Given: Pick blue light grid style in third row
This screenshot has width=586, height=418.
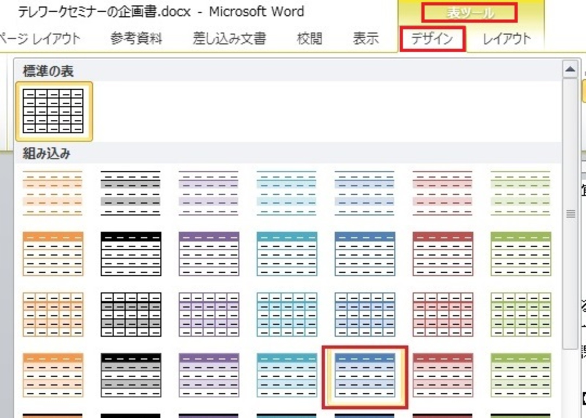Looking at the screenshot, I should click(x=365, y=314).
